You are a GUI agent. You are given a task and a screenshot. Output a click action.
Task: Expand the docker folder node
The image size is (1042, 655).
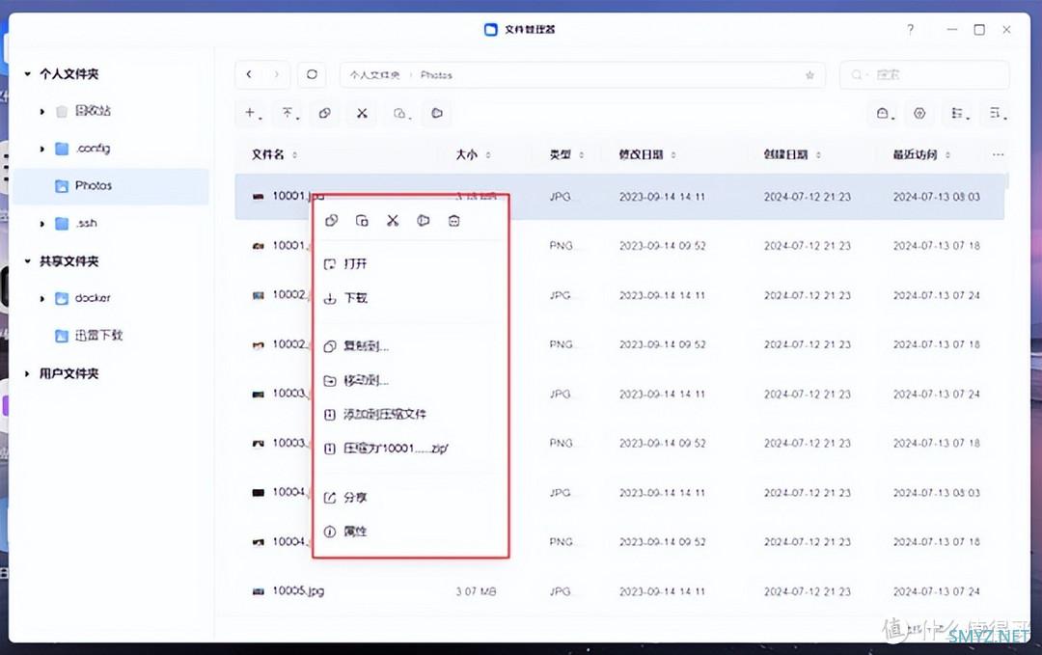coord(41,298)
